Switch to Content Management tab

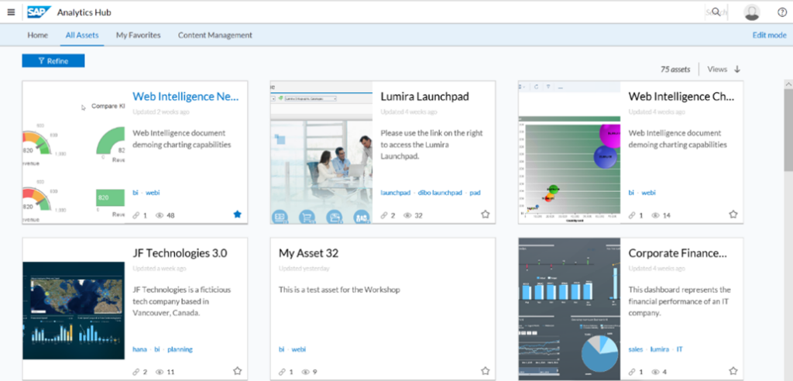click(215, 36)
